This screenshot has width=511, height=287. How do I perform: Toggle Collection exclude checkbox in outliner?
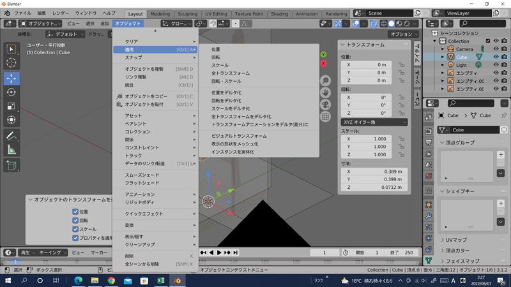(488, 41)
